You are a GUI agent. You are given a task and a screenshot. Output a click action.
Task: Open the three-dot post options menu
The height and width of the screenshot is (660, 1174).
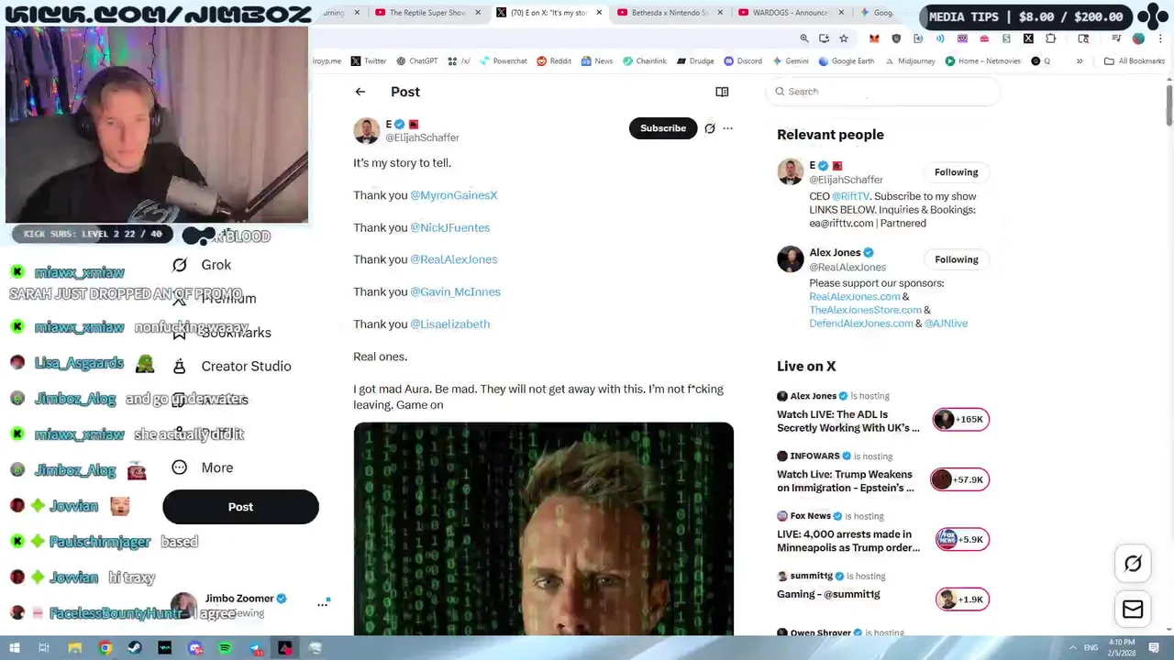tap(728, 128)
